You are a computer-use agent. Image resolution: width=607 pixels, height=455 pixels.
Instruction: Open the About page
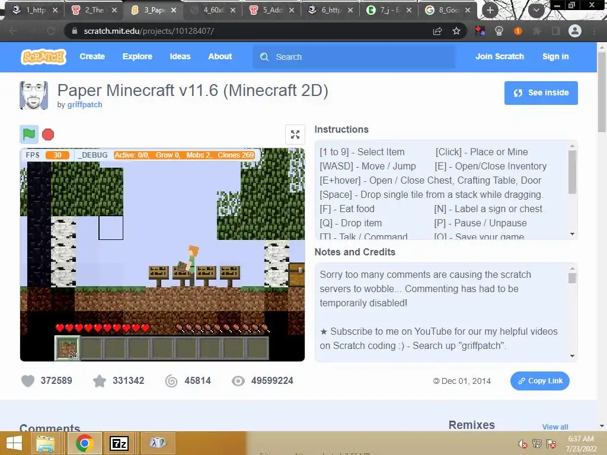pyautogui.click(x=220, y=56)
